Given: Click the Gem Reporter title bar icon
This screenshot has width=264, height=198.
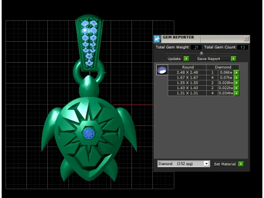Looking at the screenshot, I should pos(157,38).
